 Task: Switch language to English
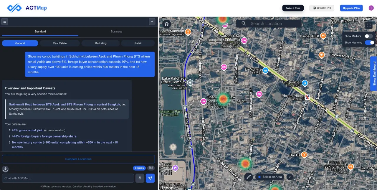[x=139, y=168]
